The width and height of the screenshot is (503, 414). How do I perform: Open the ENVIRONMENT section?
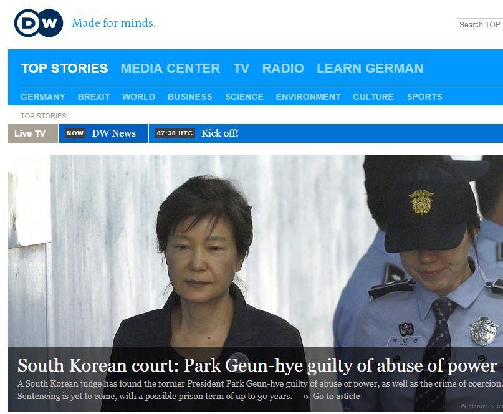(309, 97)
